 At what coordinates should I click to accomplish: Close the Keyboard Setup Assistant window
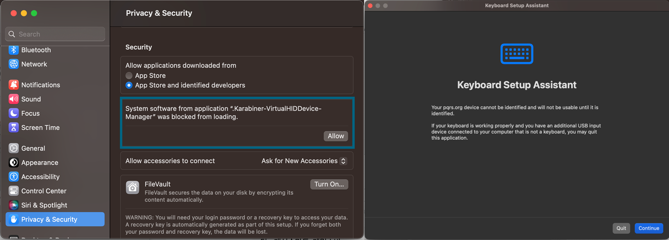370,5
